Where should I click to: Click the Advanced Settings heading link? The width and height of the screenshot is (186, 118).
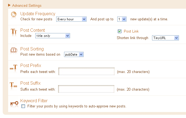pyautogui.click(x=27, y=6)
